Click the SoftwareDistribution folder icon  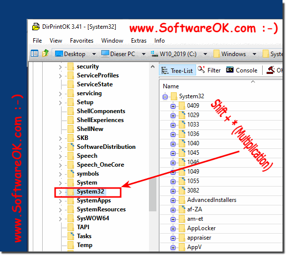click(71, 147)
